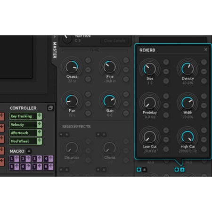The height and width of the screenshot is (212, 212).
Task: Click the Macro 8 assign icon
Action: click(x=51, y=167)
